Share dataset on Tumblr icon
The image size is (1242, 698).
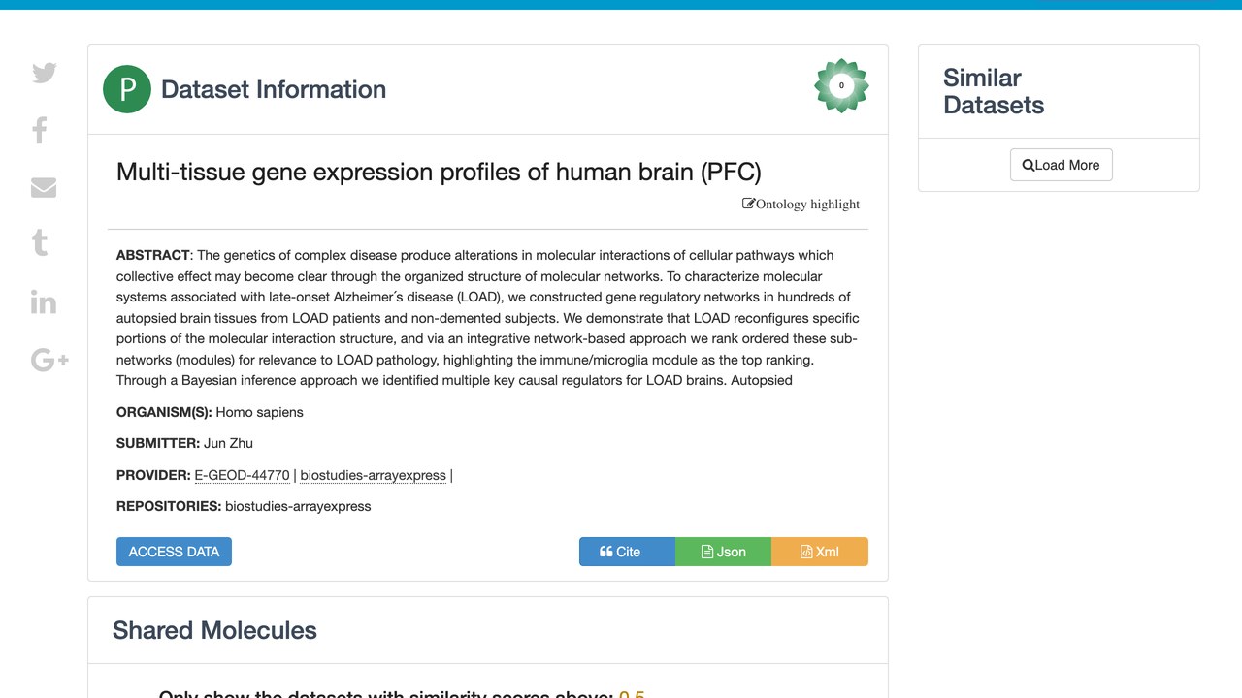[40, 242]
